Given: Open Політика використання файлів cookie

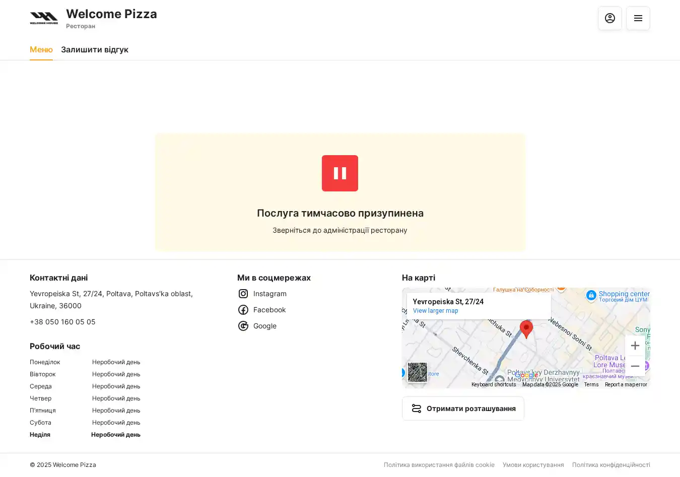Looking at the screenshot, I should pos(439,465).
